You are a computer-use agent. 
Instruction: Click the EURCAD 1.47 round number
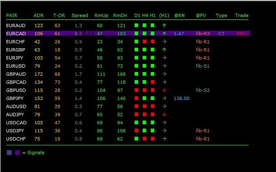point(179,34)
